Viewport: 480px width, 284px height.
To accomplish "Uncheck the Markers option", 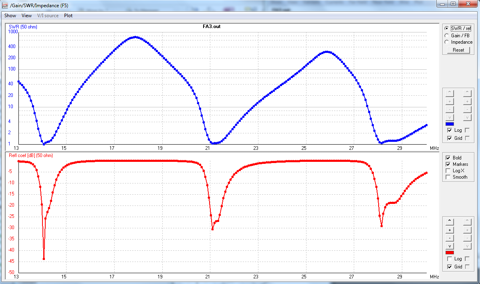I will pyautogui.click(x=448, y=164).
